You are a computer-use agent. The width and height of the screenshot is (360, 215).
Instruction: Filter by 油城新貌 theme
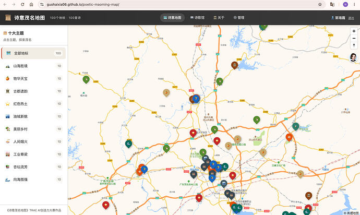click(33, 116)
